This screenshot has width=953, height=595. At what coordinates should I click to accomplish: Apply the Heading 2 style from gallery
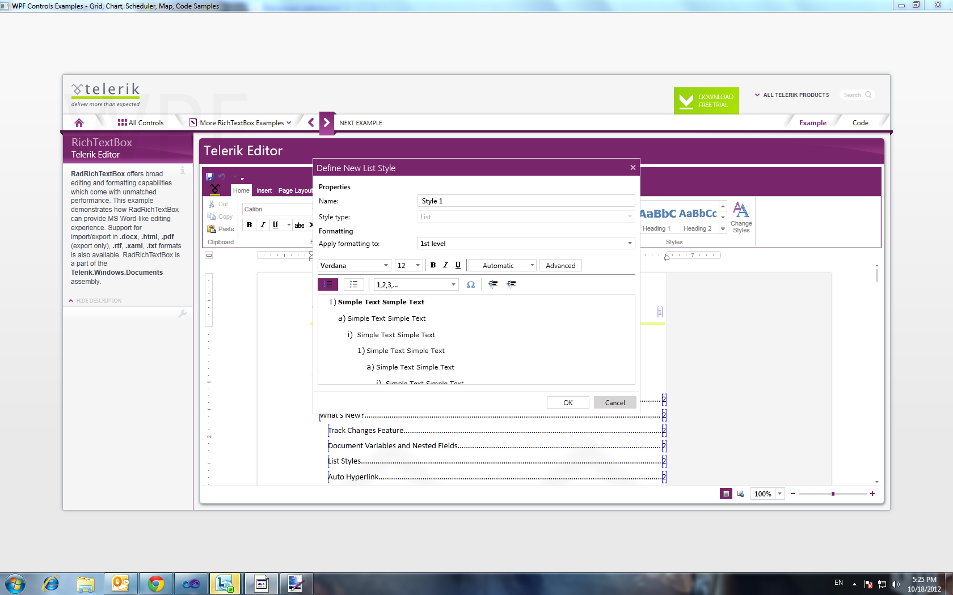698,218
